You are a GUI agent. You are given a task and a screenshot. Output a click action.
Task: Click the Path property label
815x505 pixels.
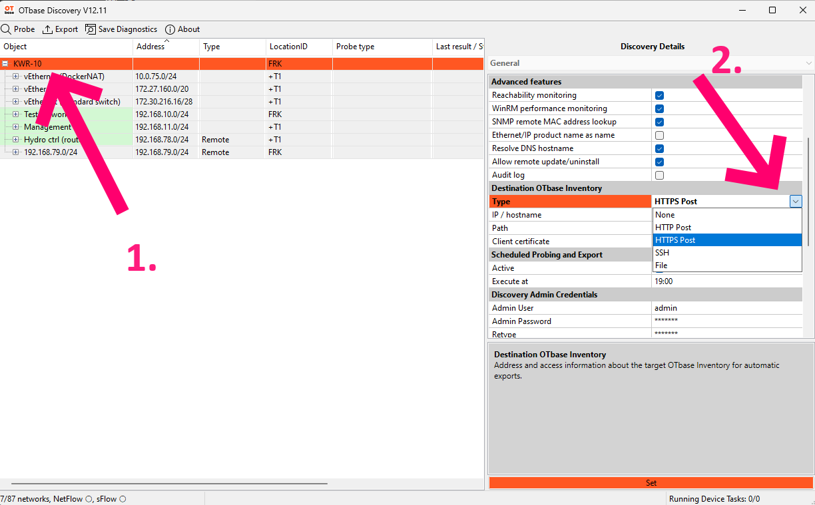point(500,228)
